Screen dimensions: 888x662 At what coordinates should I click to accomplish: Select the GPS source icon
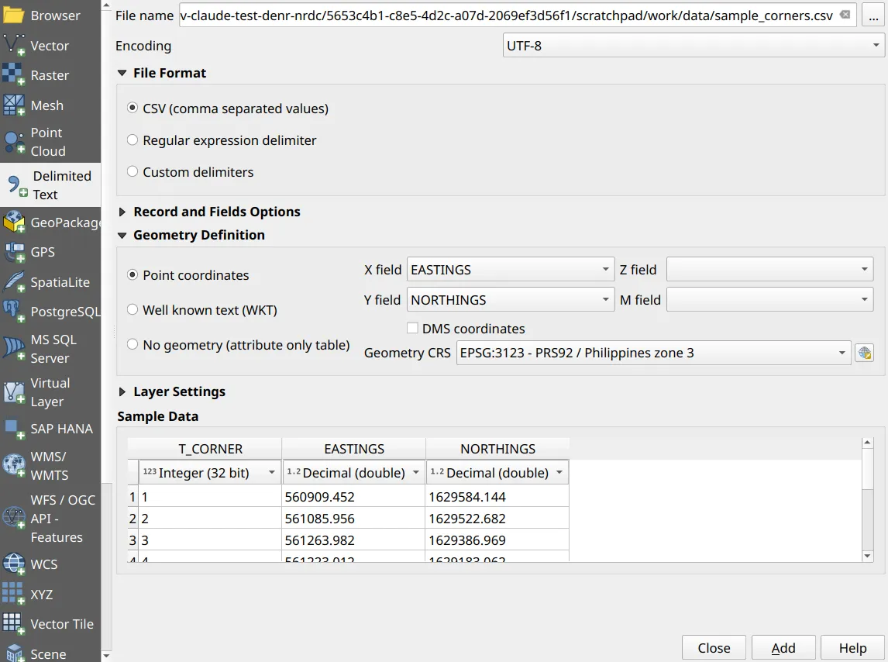click(x=14, y=252)
